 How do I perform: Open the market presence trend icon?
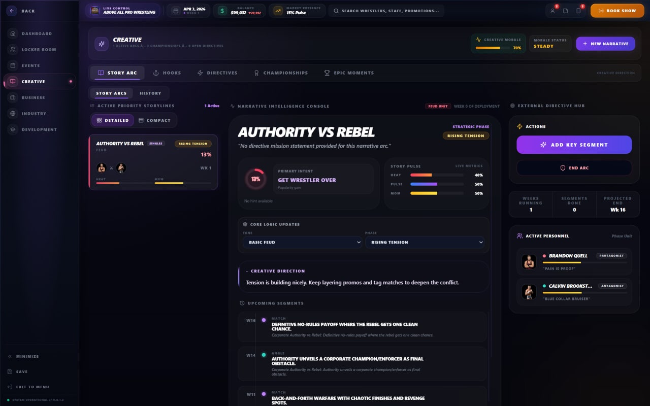pyautogui.click(x=278, y=11)
